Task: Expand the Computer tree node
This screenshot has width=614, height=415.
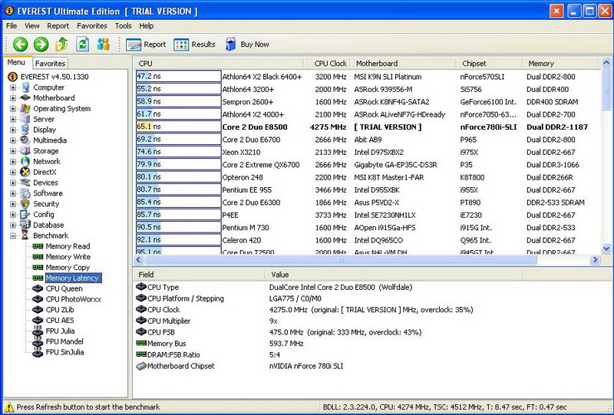Action: pyautogui.click(x=13, y=87)
